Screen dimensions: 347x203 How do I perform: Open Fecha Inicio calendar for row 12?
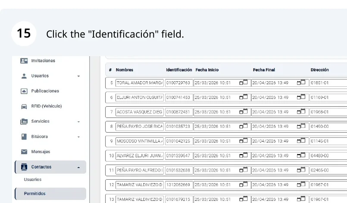click(x=244, y=184)
